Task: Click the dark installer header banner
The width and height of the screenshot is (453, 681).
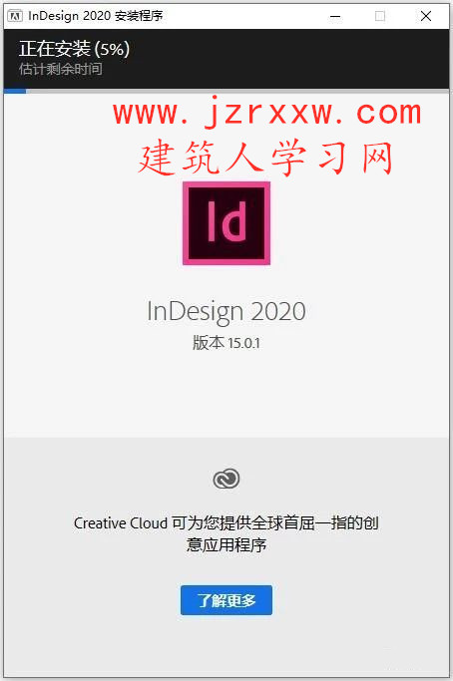Action: click(226, 59)
